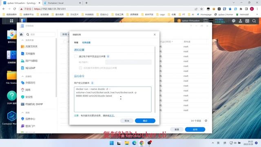Show hidden system tray icons chevron
The image size is (261, 147).
click(x=213, y=143)
